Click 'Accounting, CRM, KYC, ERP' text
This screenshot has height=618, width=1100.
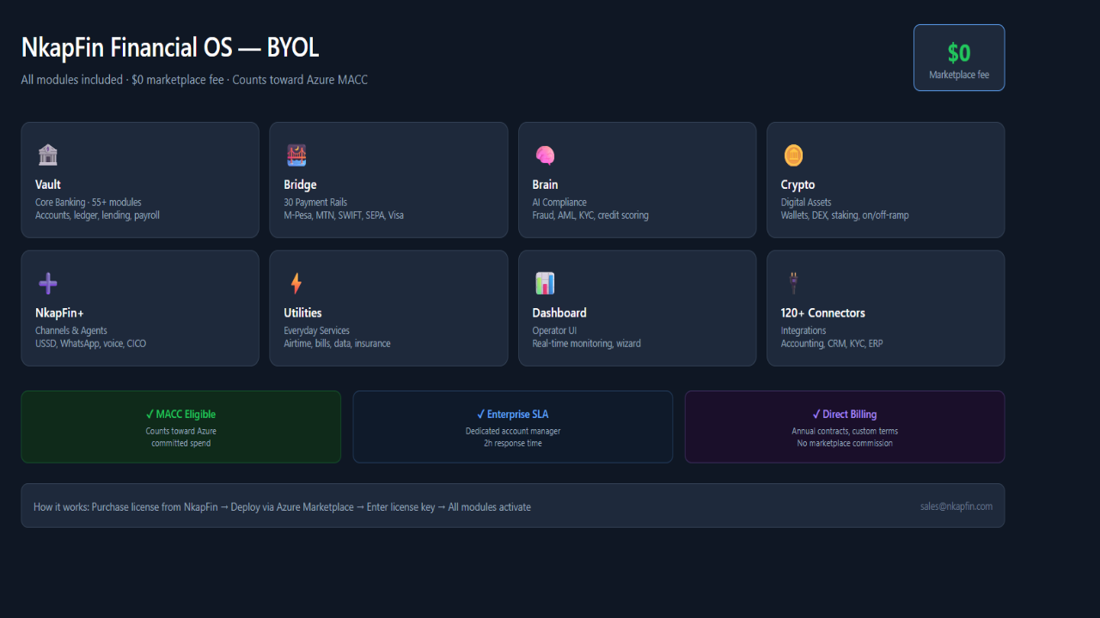[832, 343]
